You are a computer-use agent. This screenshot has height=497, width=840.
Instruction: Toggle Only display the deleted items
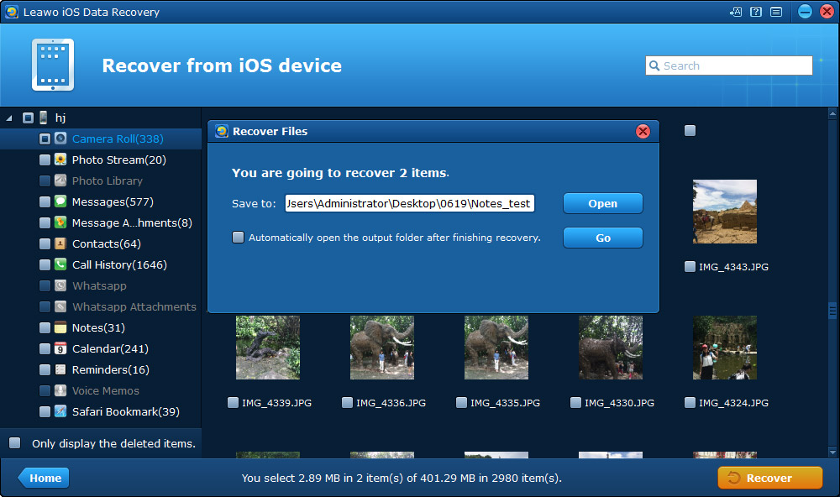pos(14,443)
